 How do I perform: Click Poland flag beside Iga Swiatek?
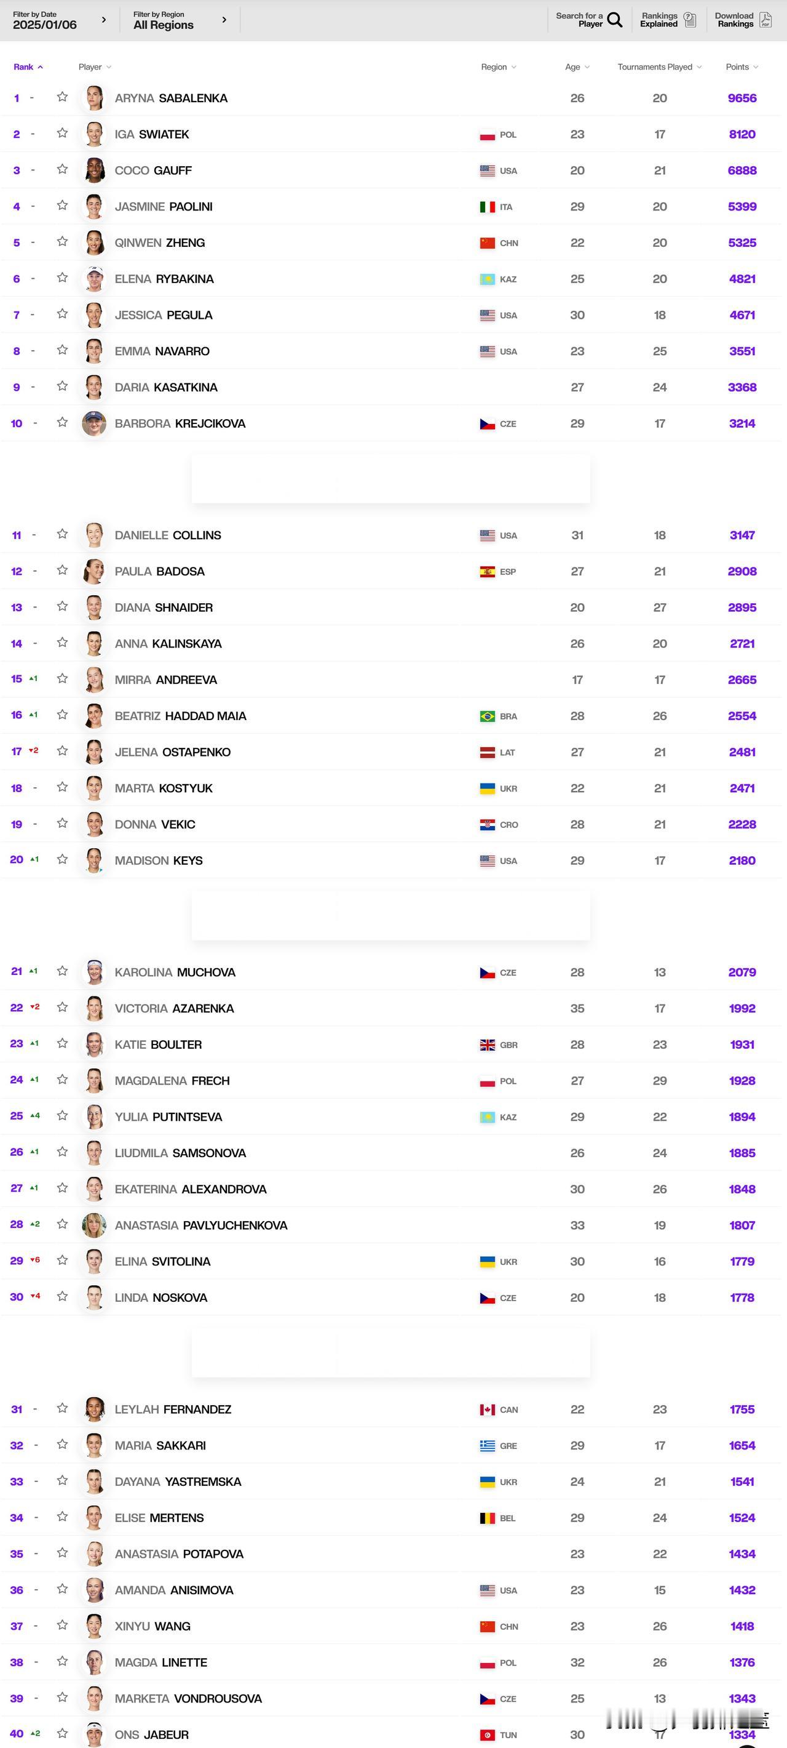click(x=488, y=135)
